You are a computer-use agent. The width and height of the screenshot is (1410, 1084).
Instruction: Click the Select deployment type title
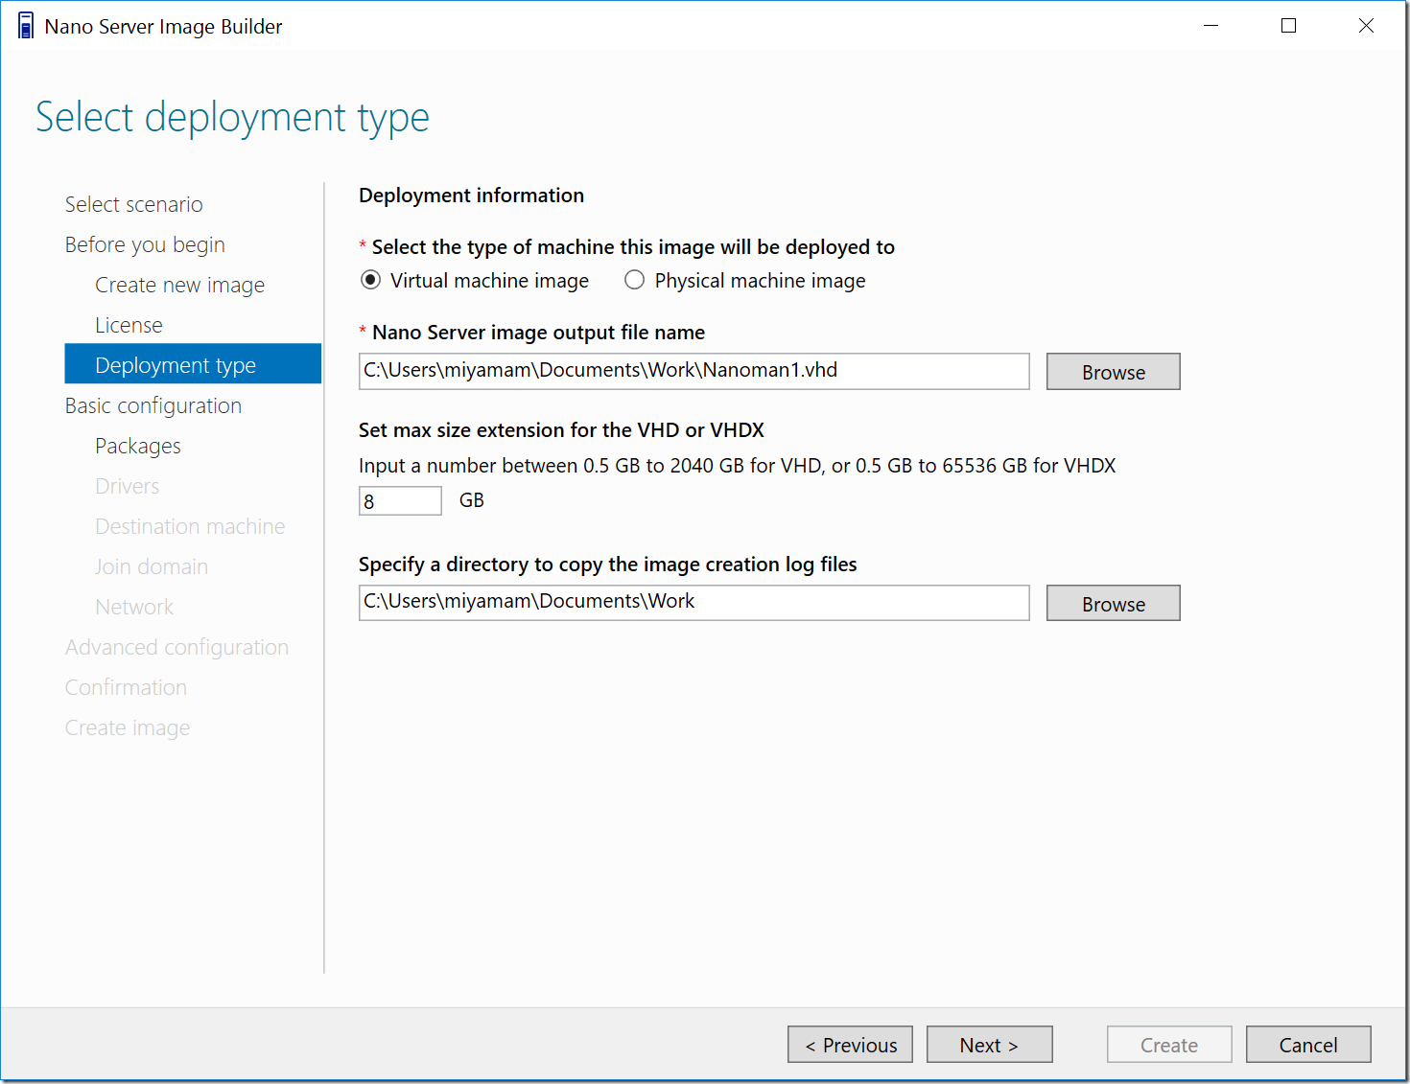232,118
